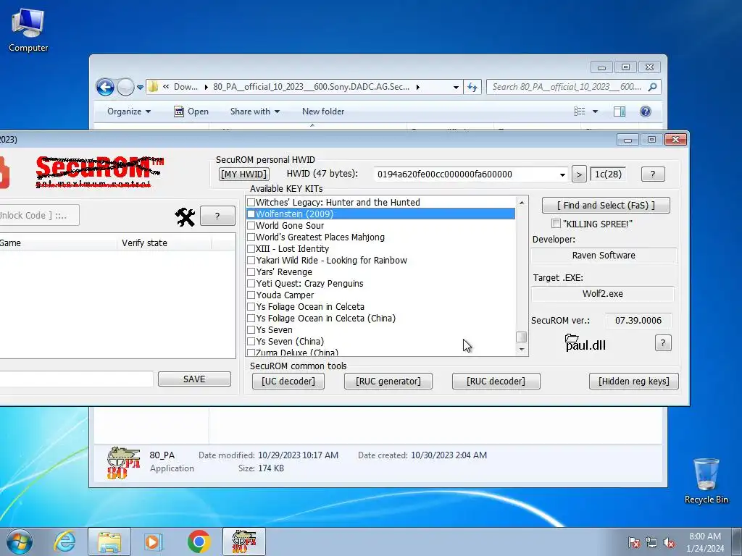
Task: Open the [UC decoder] tool
Action: 288,381
